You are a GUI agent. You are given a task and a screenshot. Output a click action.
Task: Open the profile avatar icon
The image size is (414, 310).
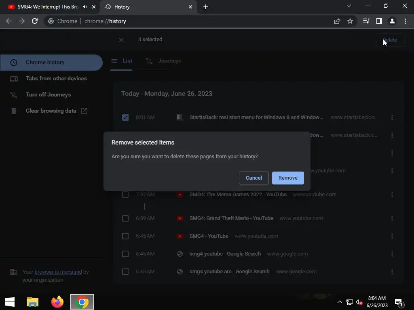click(392, 21)
